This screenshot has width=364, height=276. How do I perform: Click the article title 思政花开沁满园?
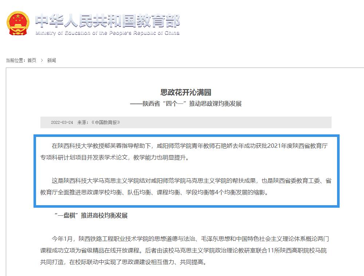(x=186, y=92)
